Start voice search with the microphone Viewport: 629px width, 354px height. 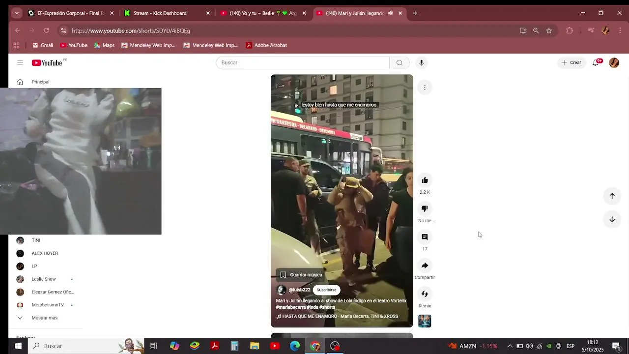pos(421,62)
